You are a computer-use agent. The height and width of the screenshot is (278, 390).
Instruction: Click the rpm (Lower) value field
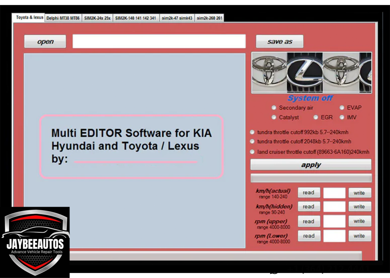[x=334, y=236]
